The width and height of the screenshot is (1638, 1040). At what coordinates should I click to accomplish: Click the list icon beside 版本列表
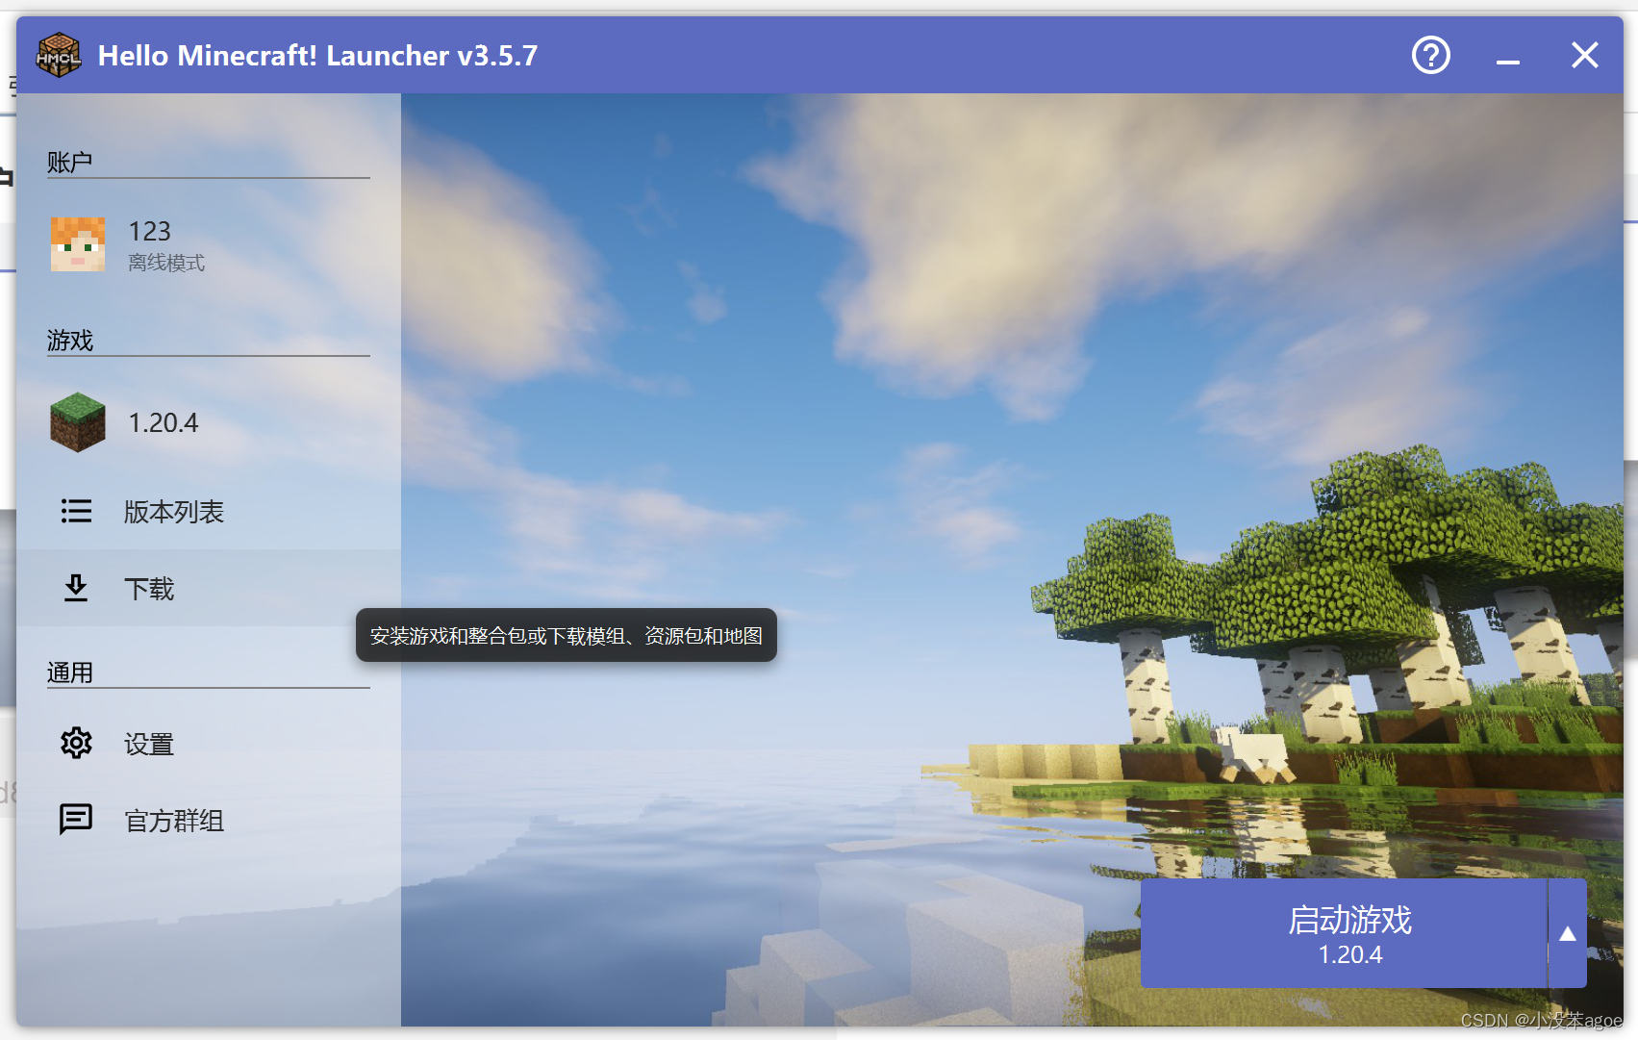(x=76, y=511)
